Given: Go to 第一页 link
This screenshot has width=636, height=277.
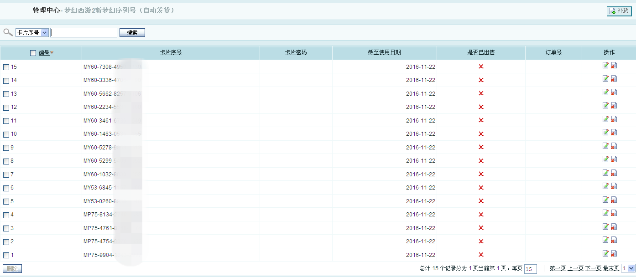Looking at the screenshot, I should point(558,268).
